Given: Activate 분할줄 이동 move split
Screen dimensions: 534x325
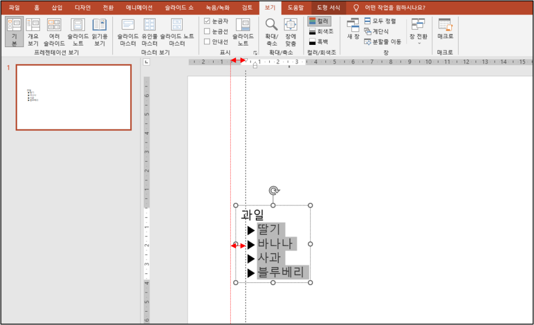Looking at the screenshot, I should pyautogui.click(x=382, y=42).
